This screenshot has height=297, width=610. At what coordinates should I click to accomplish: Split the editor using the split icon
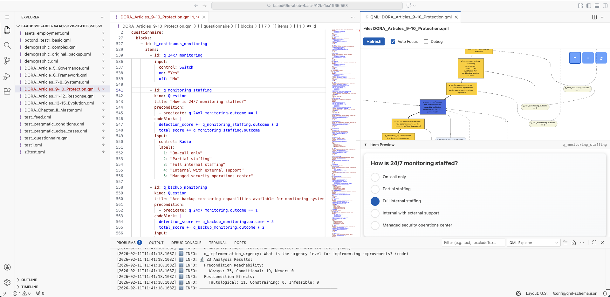pyautogui.click(x=594, y=17)
